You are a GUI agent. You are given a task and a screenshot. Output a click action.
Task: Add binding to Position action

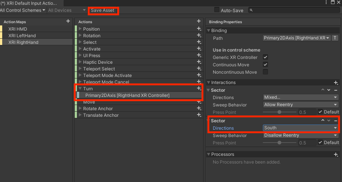tap(199, 29)
